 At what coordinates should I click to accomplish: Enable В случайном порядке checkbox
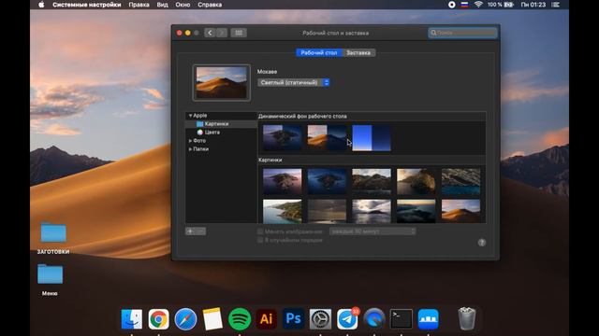click(260, 240)
